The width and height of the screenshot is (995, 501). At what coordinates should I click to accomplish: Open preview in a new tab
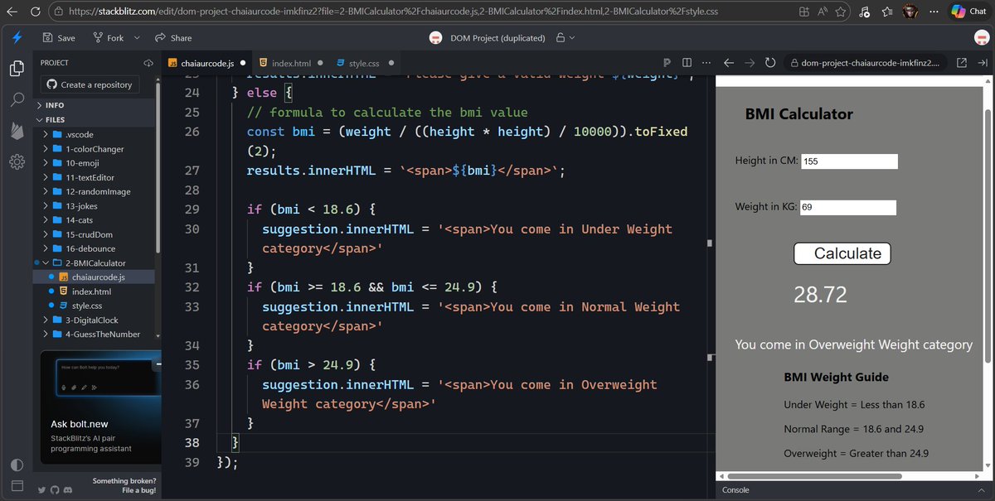tap(962, 63)
